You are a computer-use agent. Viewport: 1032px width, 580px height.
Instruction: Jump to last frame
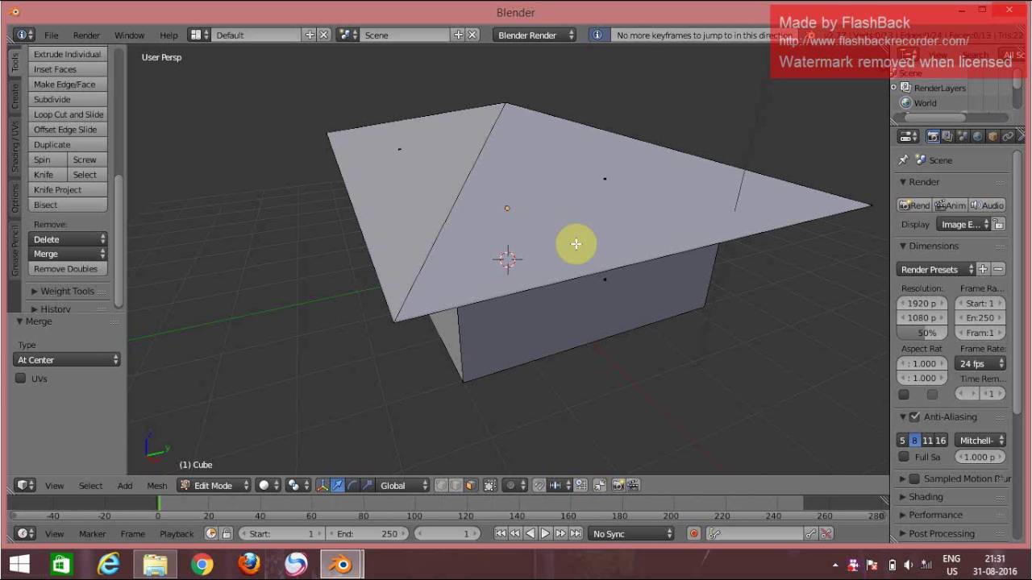[576, 533]
